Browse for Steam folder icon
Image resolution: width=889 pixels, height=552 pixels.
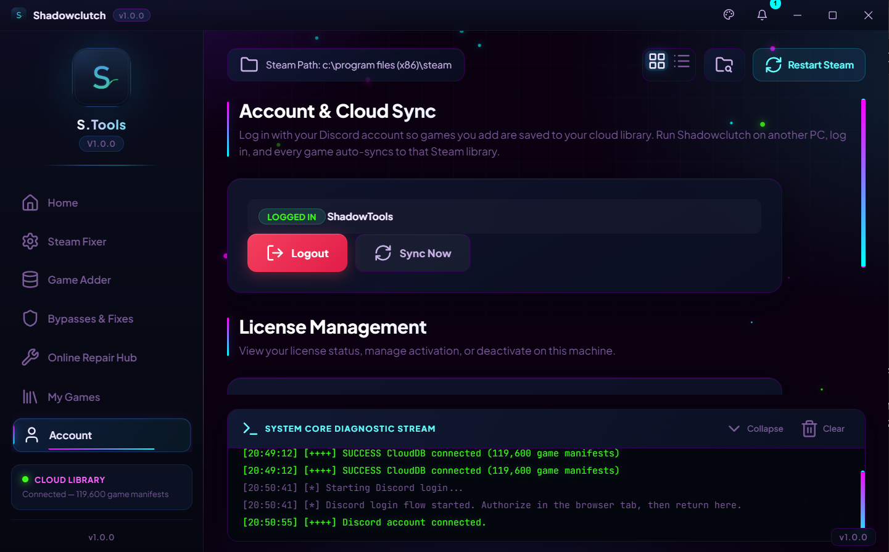(724, 65)
